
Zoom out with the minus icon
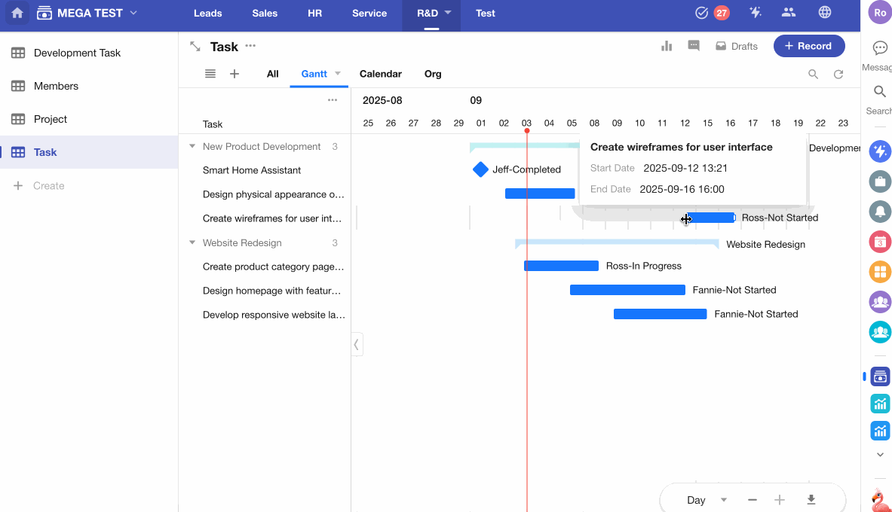pyautogui.click(x=752, y=500)
